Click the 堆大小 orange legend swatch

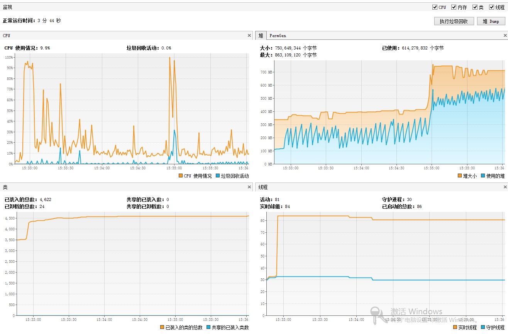pyautogui.click(x=460, y=176)
